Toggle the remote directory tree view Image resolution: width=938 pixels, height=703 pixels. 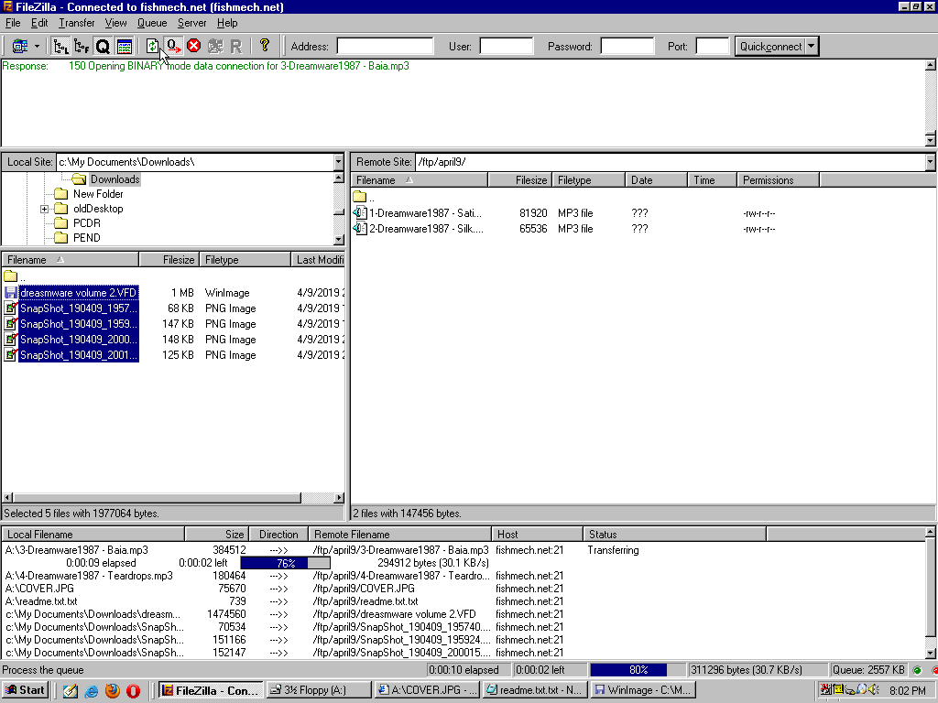coord(82,46)
